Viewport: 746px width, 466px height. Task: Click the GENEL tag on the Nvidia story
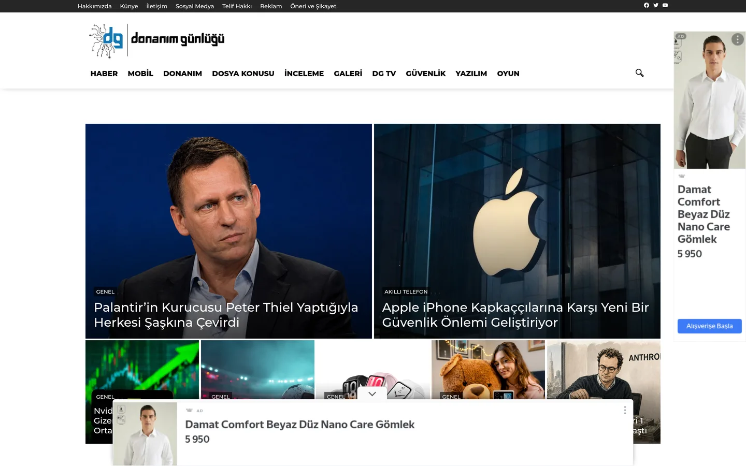[x=105, y=397]
